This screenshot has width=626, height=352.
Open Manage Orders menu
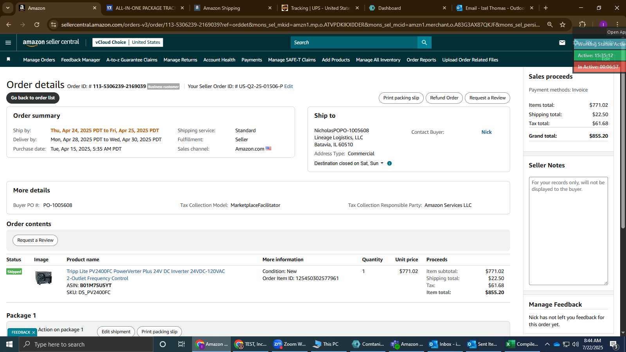[x=39, y=60]
